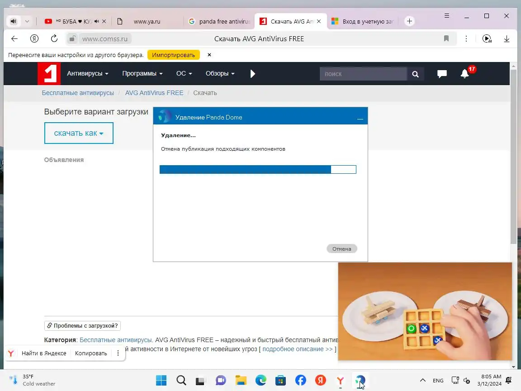Screen dimensions: 521x391
Task: Launch Microsoft Edge from the taskbar
Action: (x=261, y=380)
